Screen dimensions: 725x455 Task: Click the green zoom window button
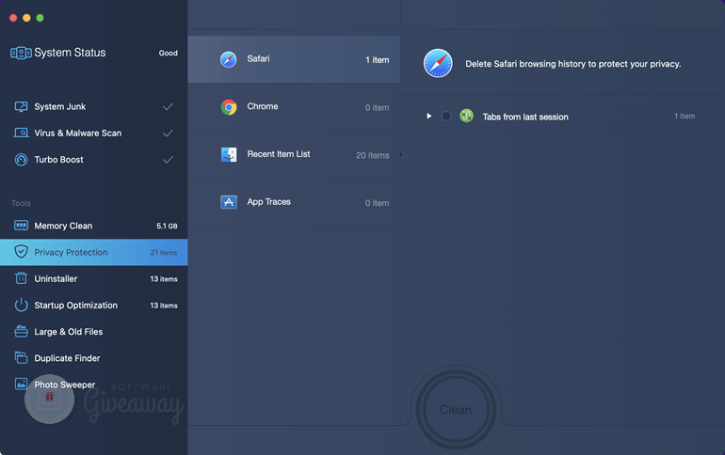pos(40,18)
